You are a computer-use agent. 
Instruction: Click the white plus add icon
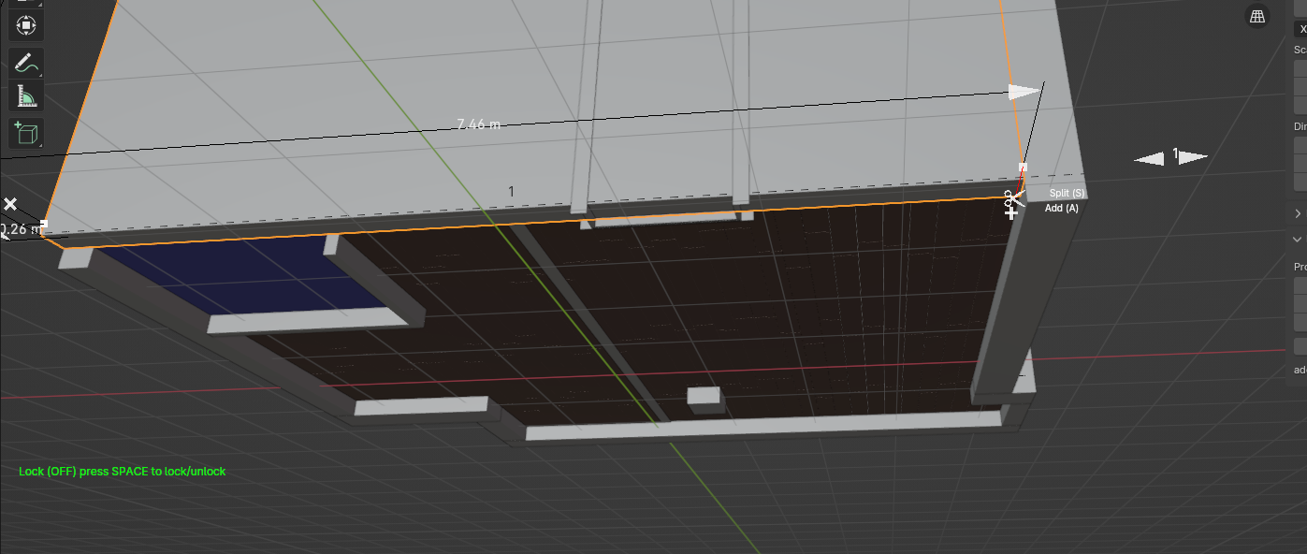coord(1011,213)
